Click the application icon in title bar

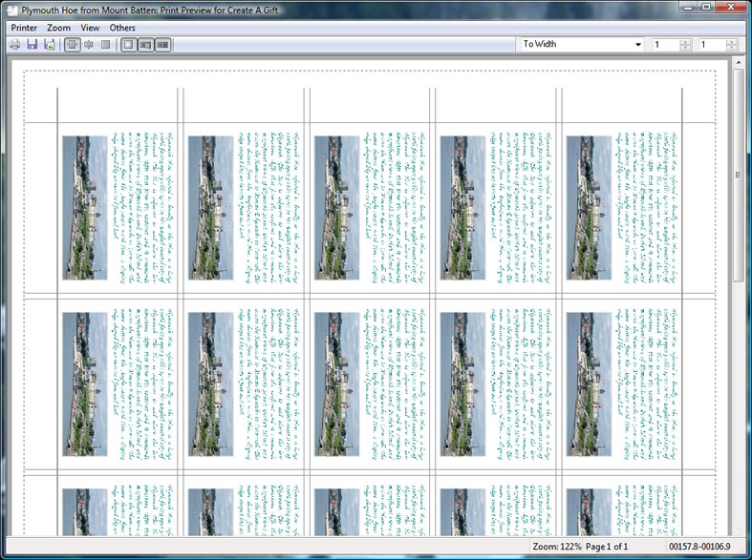tap(13, 10)
